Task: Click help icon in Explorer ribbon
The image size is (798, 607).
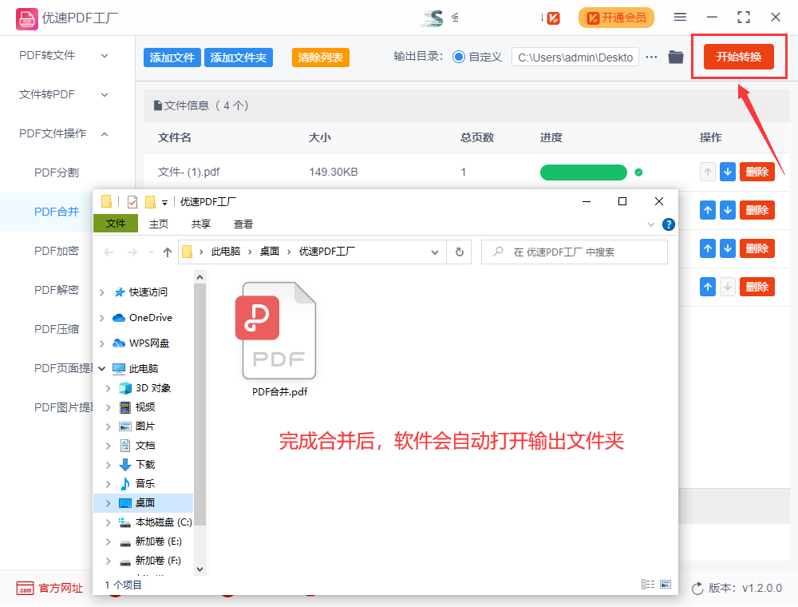Action: (669, 224)
